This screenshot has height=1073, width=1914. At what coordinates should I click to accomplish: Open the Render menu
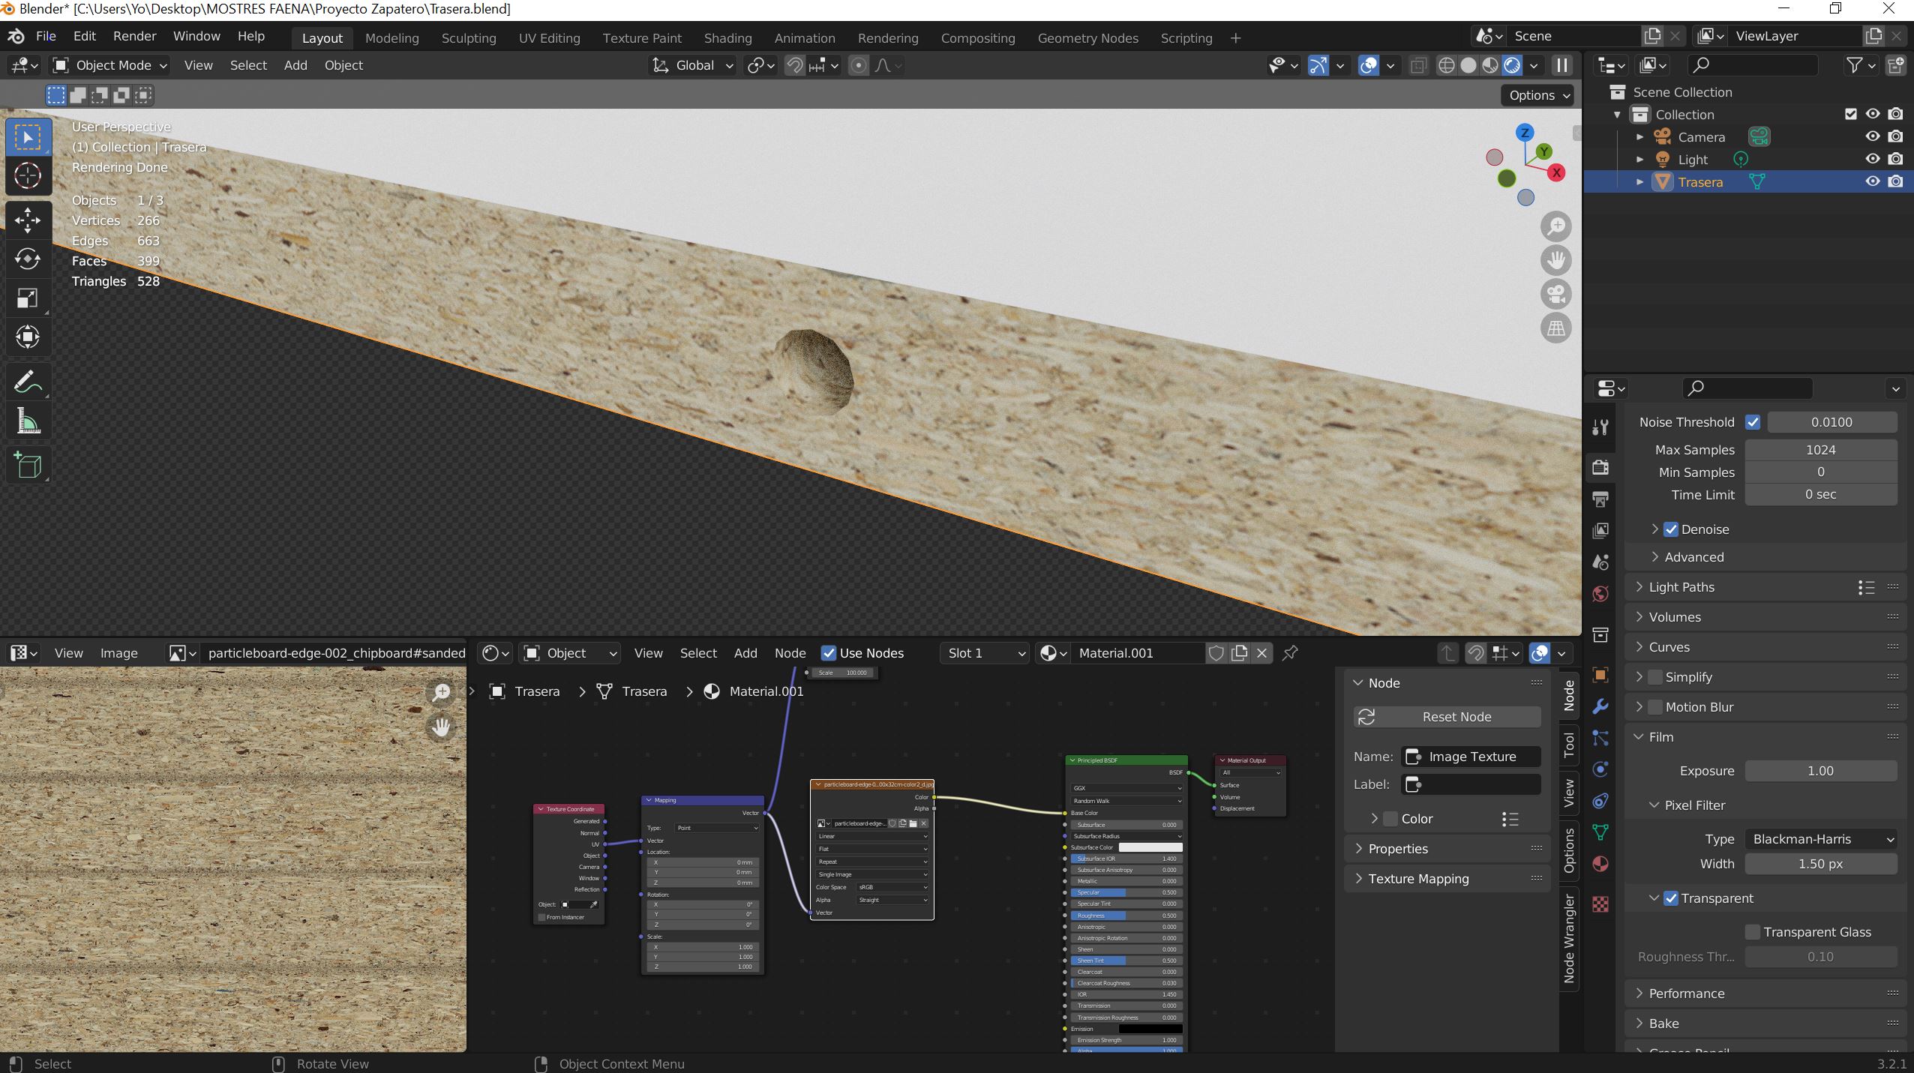coord(134,36)
